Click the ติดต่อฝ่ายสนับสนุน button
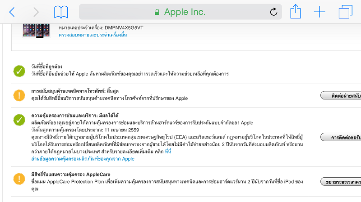The width and height of the screenshot is (361, 202). click(341, 95)
